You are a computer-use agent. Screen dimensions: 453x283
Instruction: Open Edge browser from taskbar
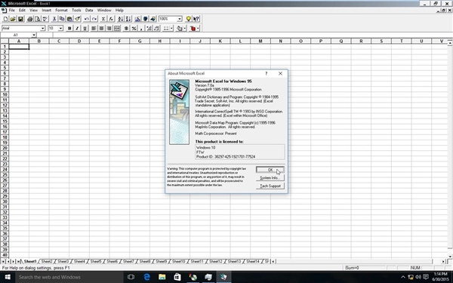[x=146, y=277]
